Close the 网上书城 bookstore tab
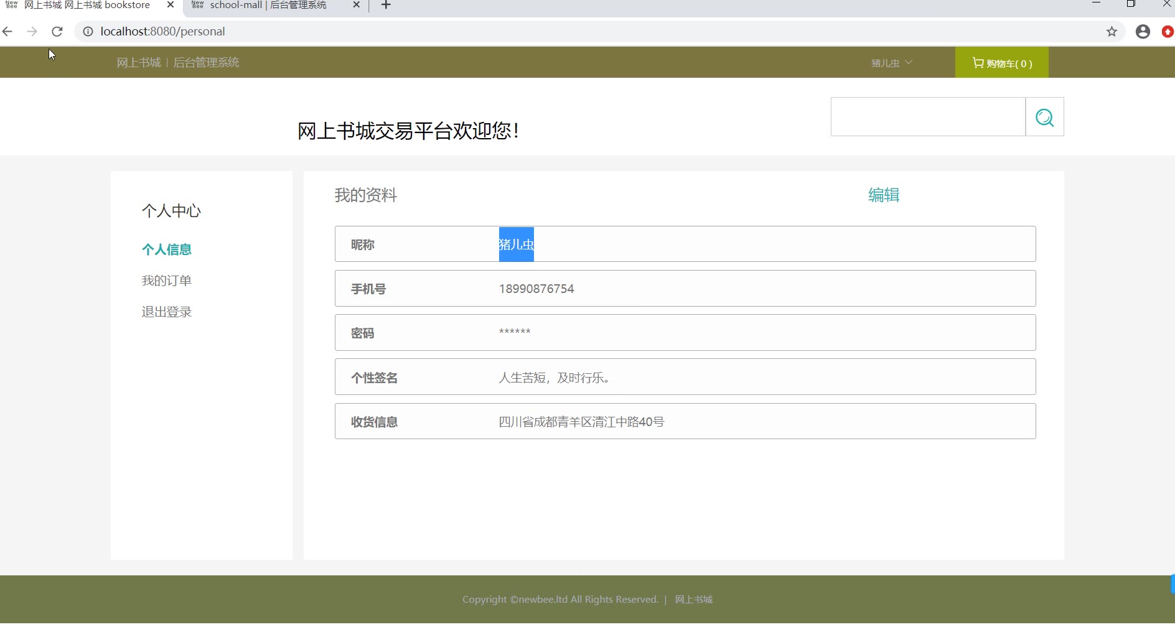Screen dimensions: 1175x627 tap(171, 5)
